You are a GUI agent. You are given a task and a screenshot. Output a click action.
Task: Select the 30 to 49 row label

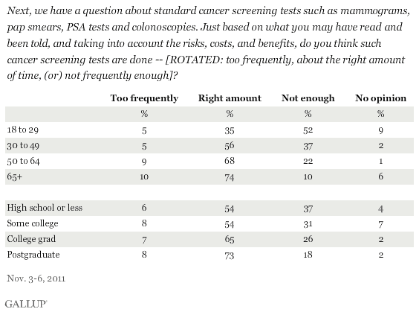click(x=23, y=145)
